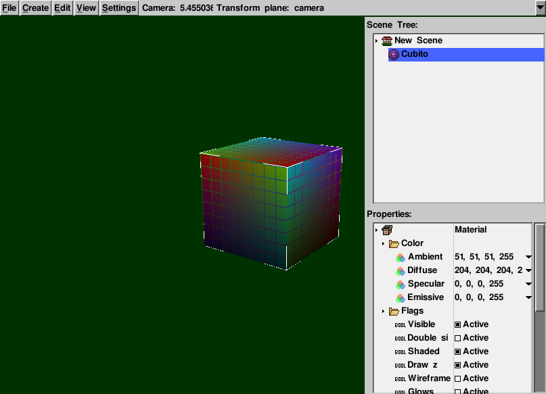Toggle the Visible Active checkbox
The image size is (546, 394).
[x=458, y=324]
